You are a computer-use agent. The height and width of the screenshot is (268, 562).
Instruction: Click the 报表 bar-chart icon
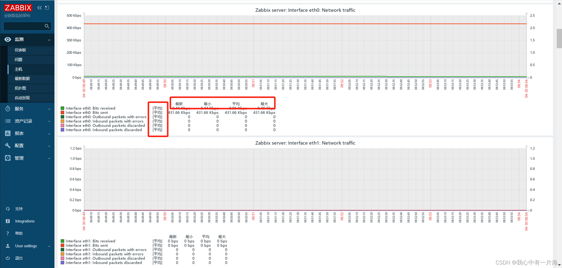[x=8, y=133]
